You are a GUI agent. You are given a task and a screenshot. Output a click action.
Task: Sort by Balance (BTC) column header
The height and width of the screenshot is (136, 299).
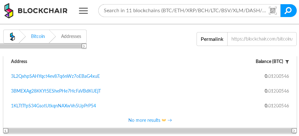click(x=269, y=61)
